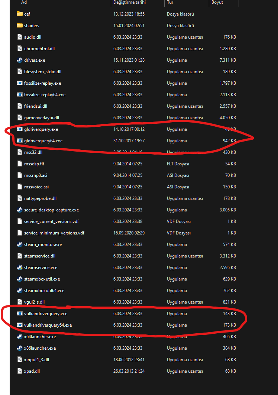This screenshot has width=278, height=395.
Task: Click the friendsui.dll file icon
Action: click(x=20, y=106)
